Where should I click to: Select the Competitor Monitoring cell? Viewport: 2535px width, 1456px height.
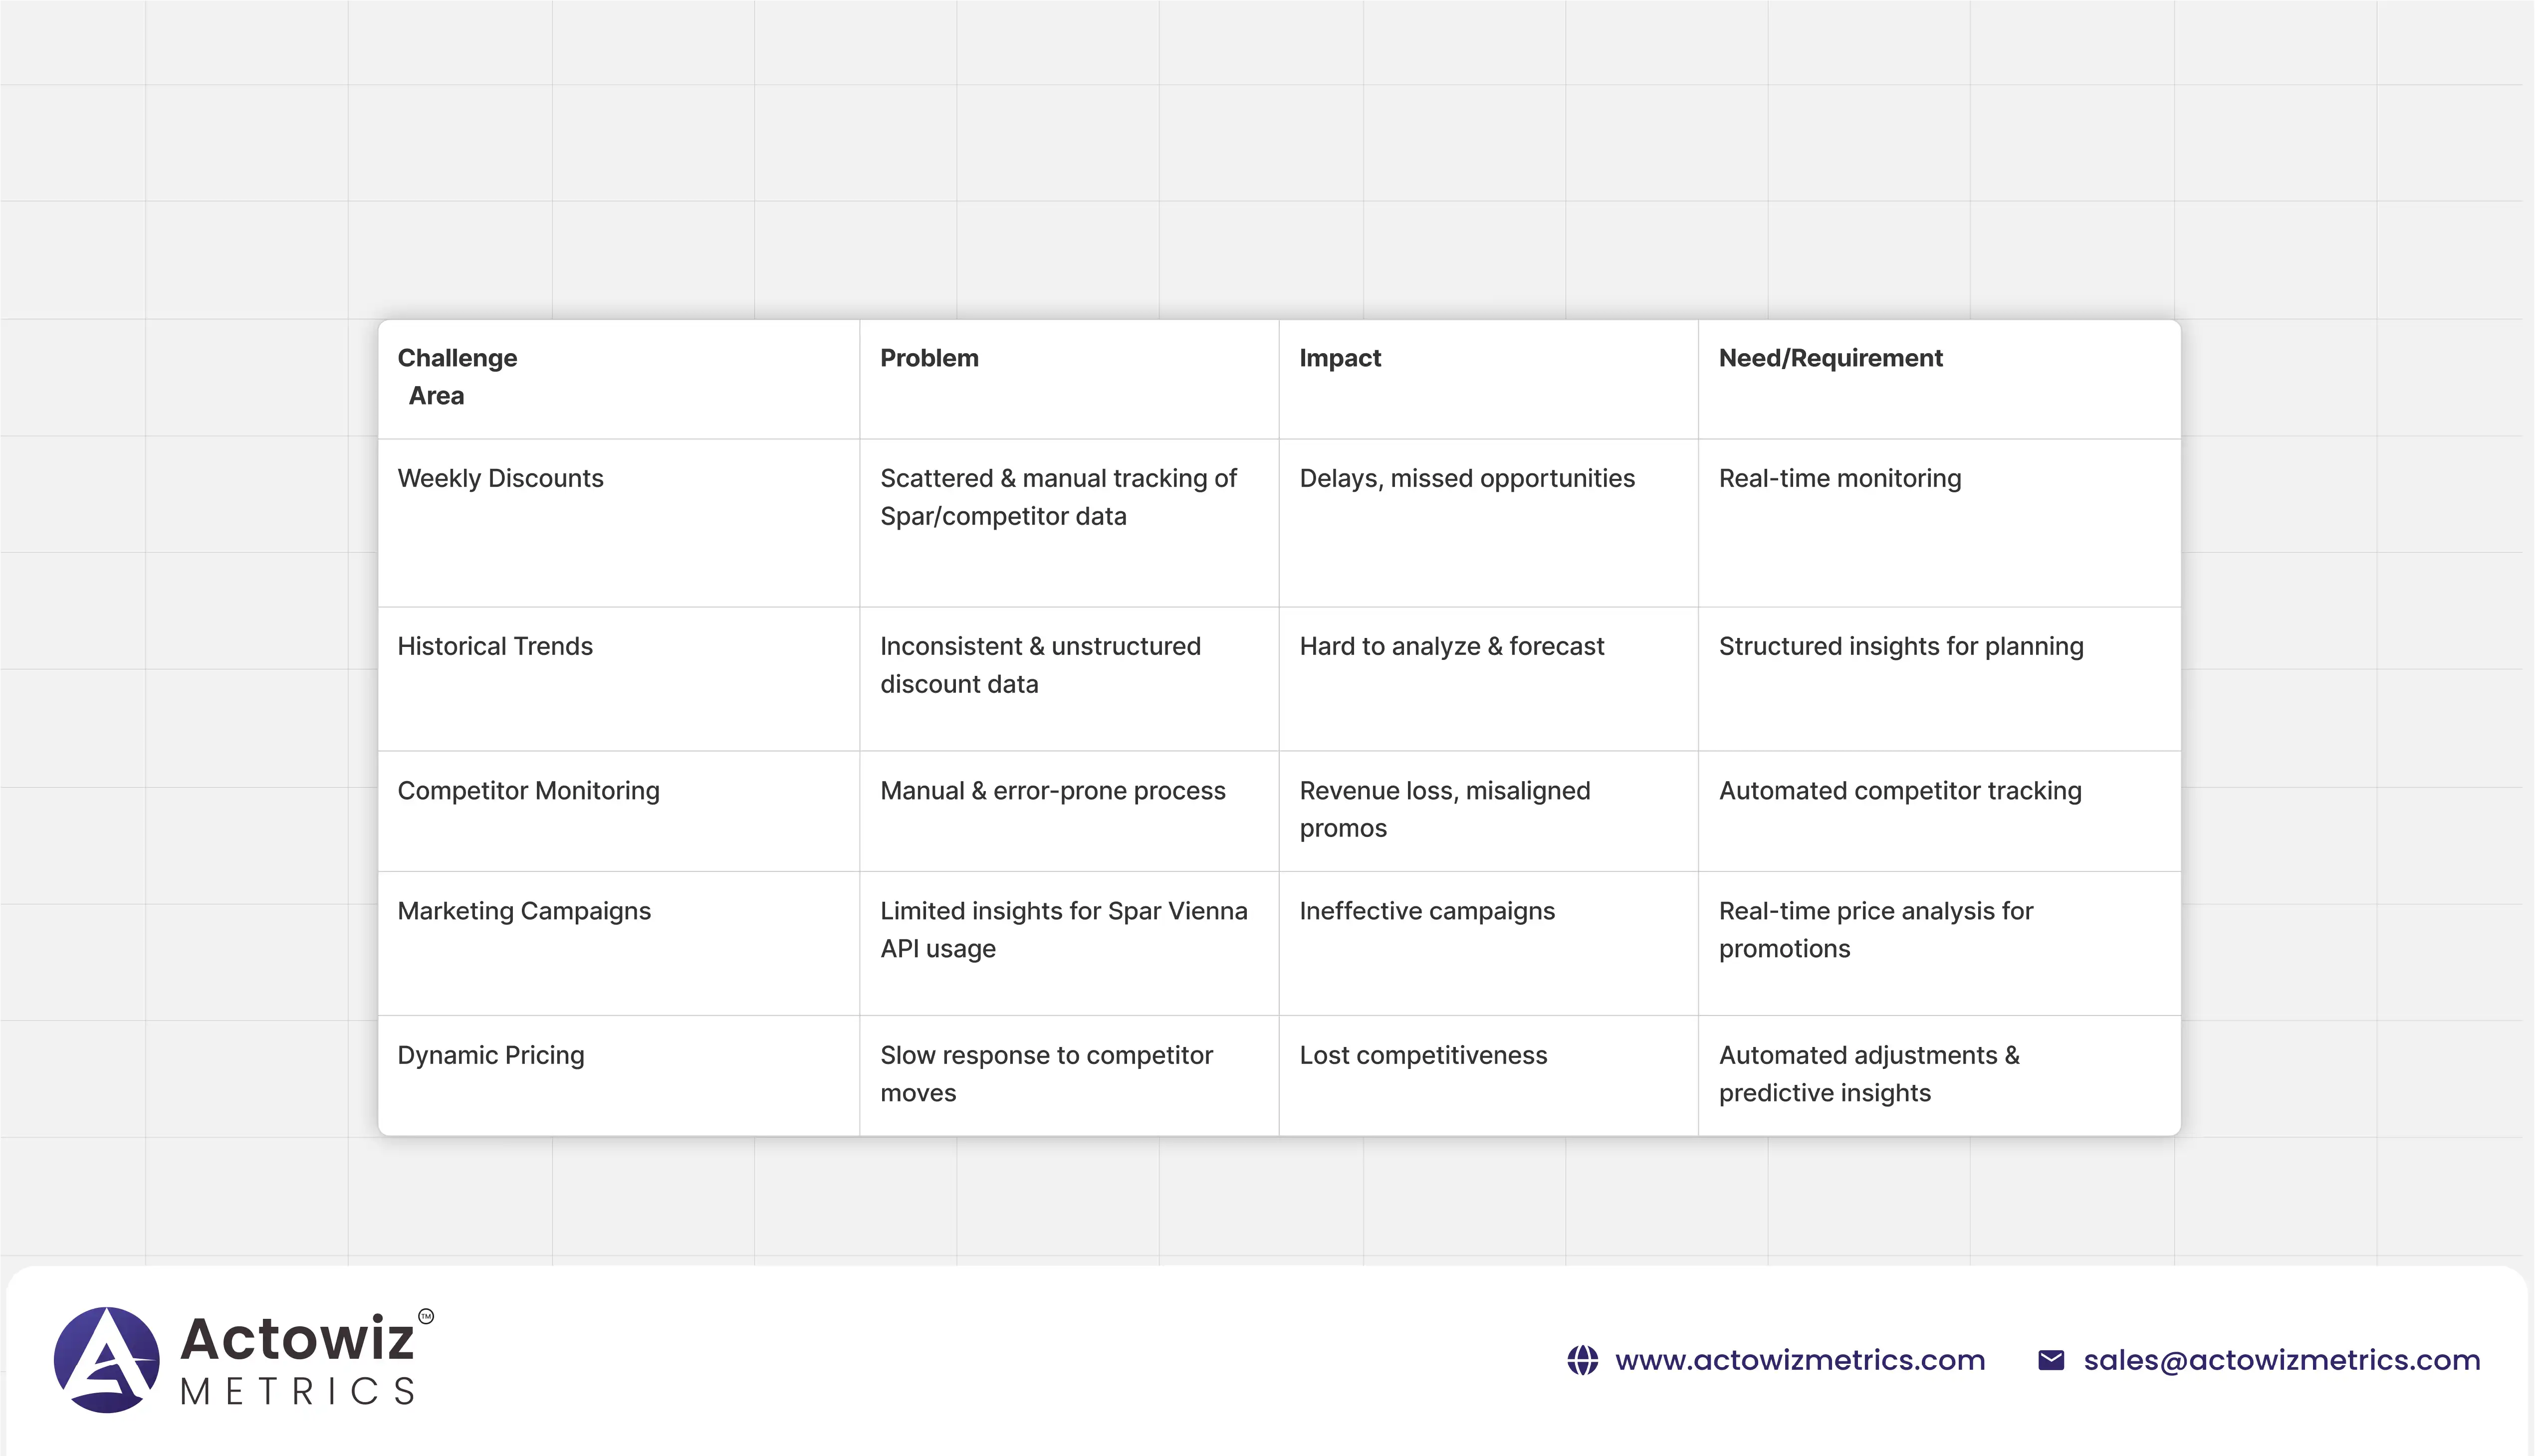point(528,790)
